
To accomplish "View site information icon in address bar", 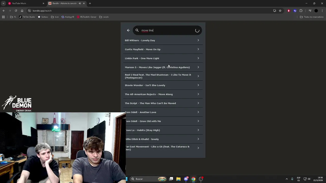I will pyautogui.click(x=29, y=11).
